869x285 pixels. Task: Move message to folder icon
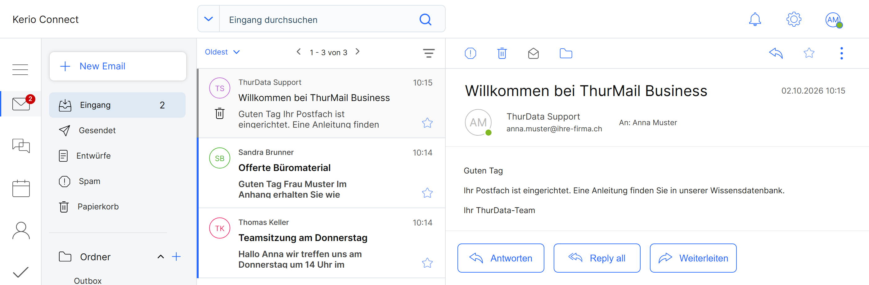click(566, 53)
